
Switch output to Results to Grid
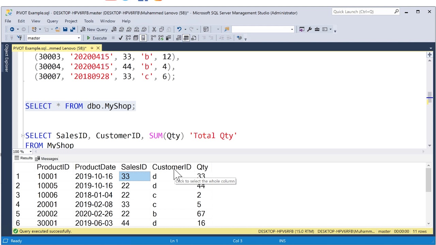point(186,38)
